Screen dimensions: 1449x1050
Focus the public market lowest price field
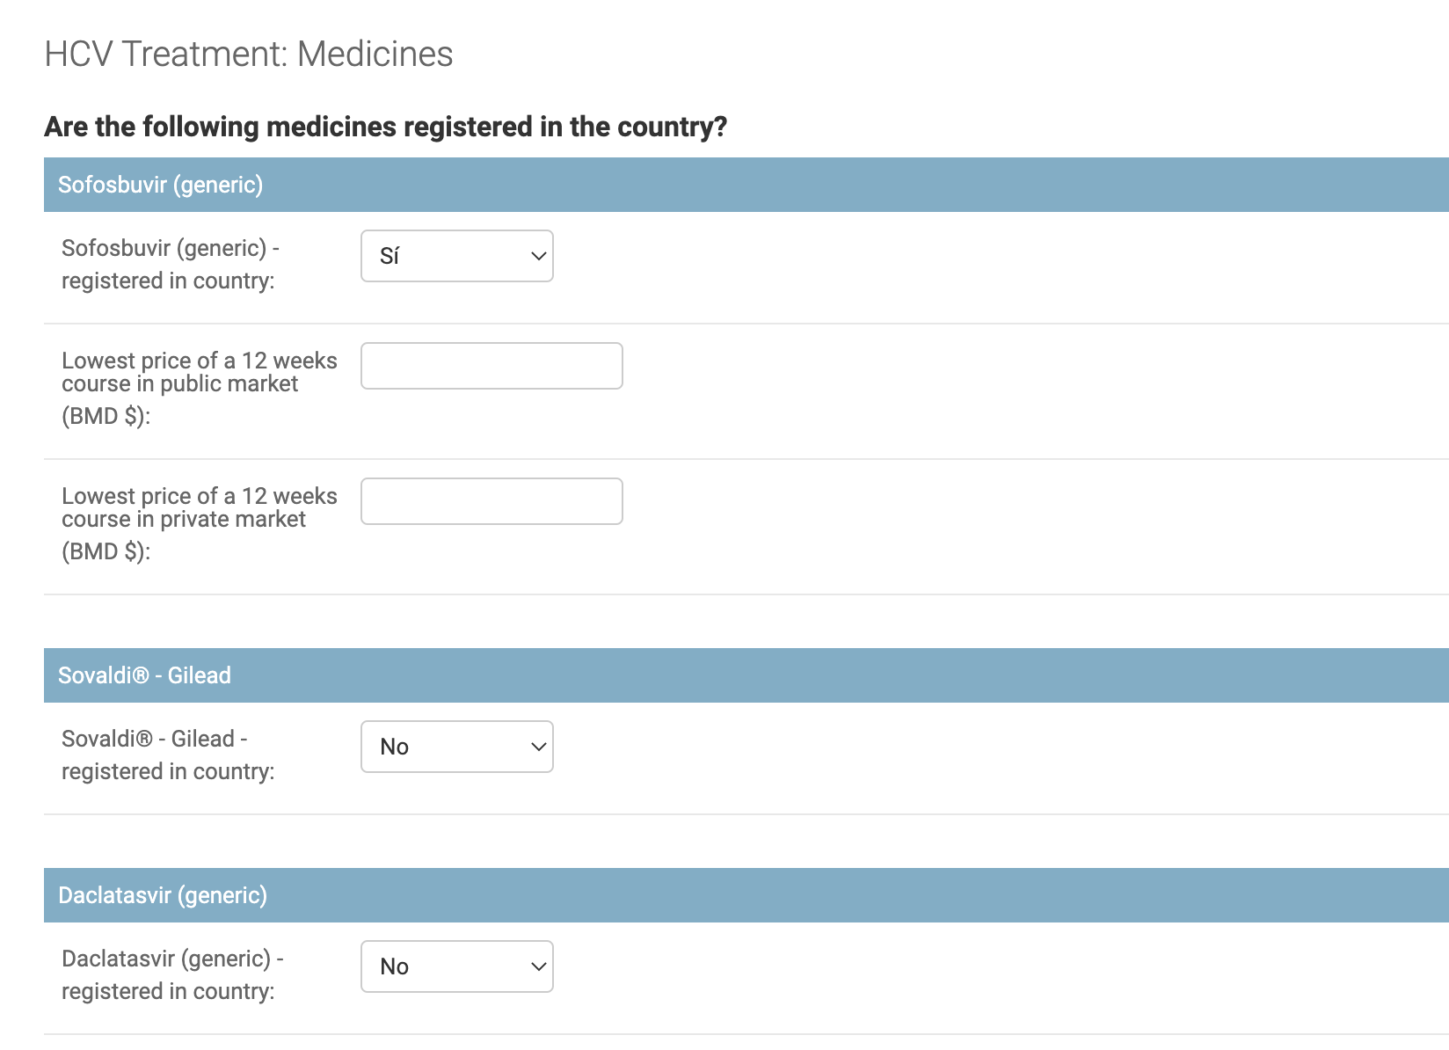pos(491,366)
